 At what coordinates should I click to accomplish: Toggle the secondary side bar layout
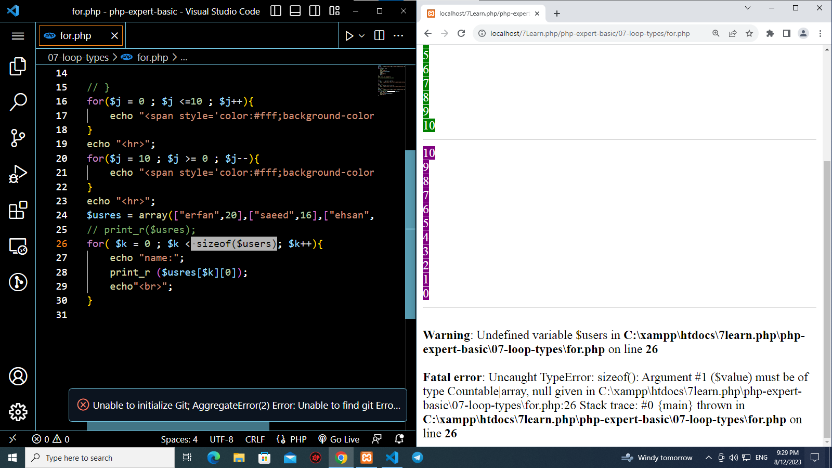(315, 11)
